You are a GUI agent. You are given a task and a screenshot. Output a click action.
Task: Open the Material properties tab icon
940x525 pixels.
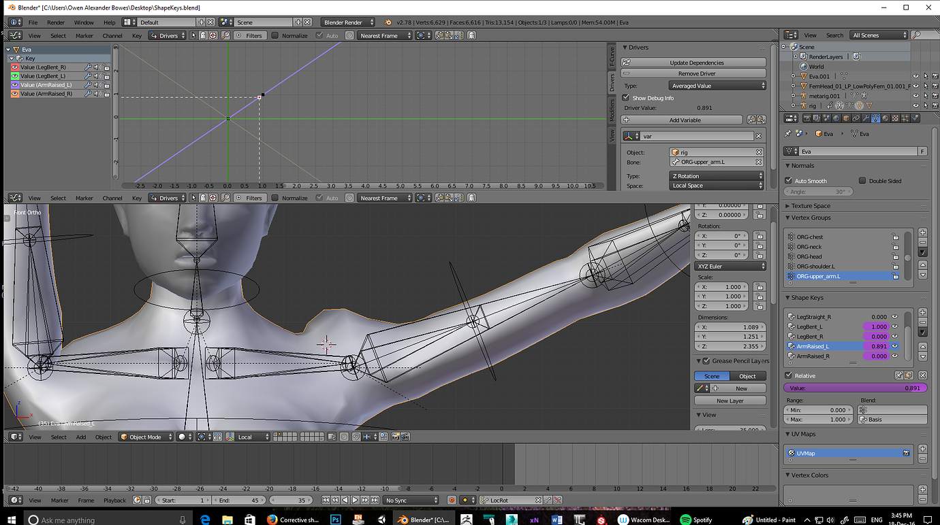(885, 118)
